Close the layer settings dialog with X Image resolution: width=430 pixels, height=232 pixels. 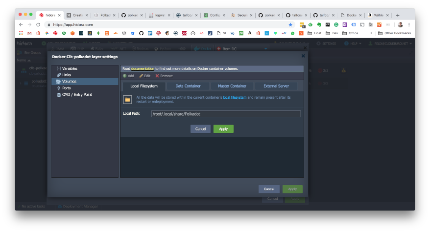(x=303, y=56)
